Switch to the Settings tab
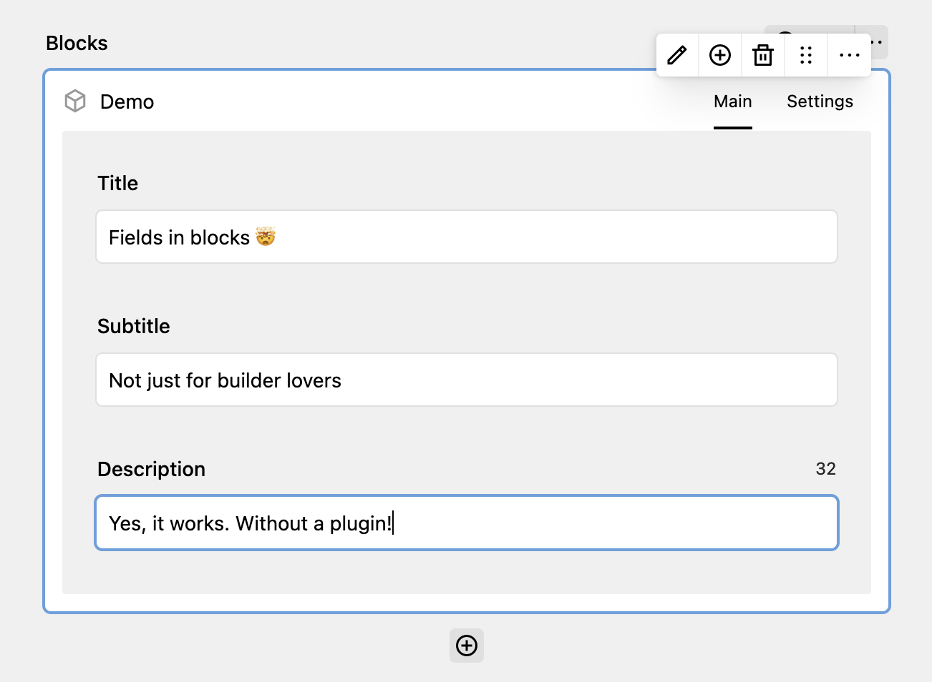The width and height of the screenshot is (932, 682). point(820,102)
